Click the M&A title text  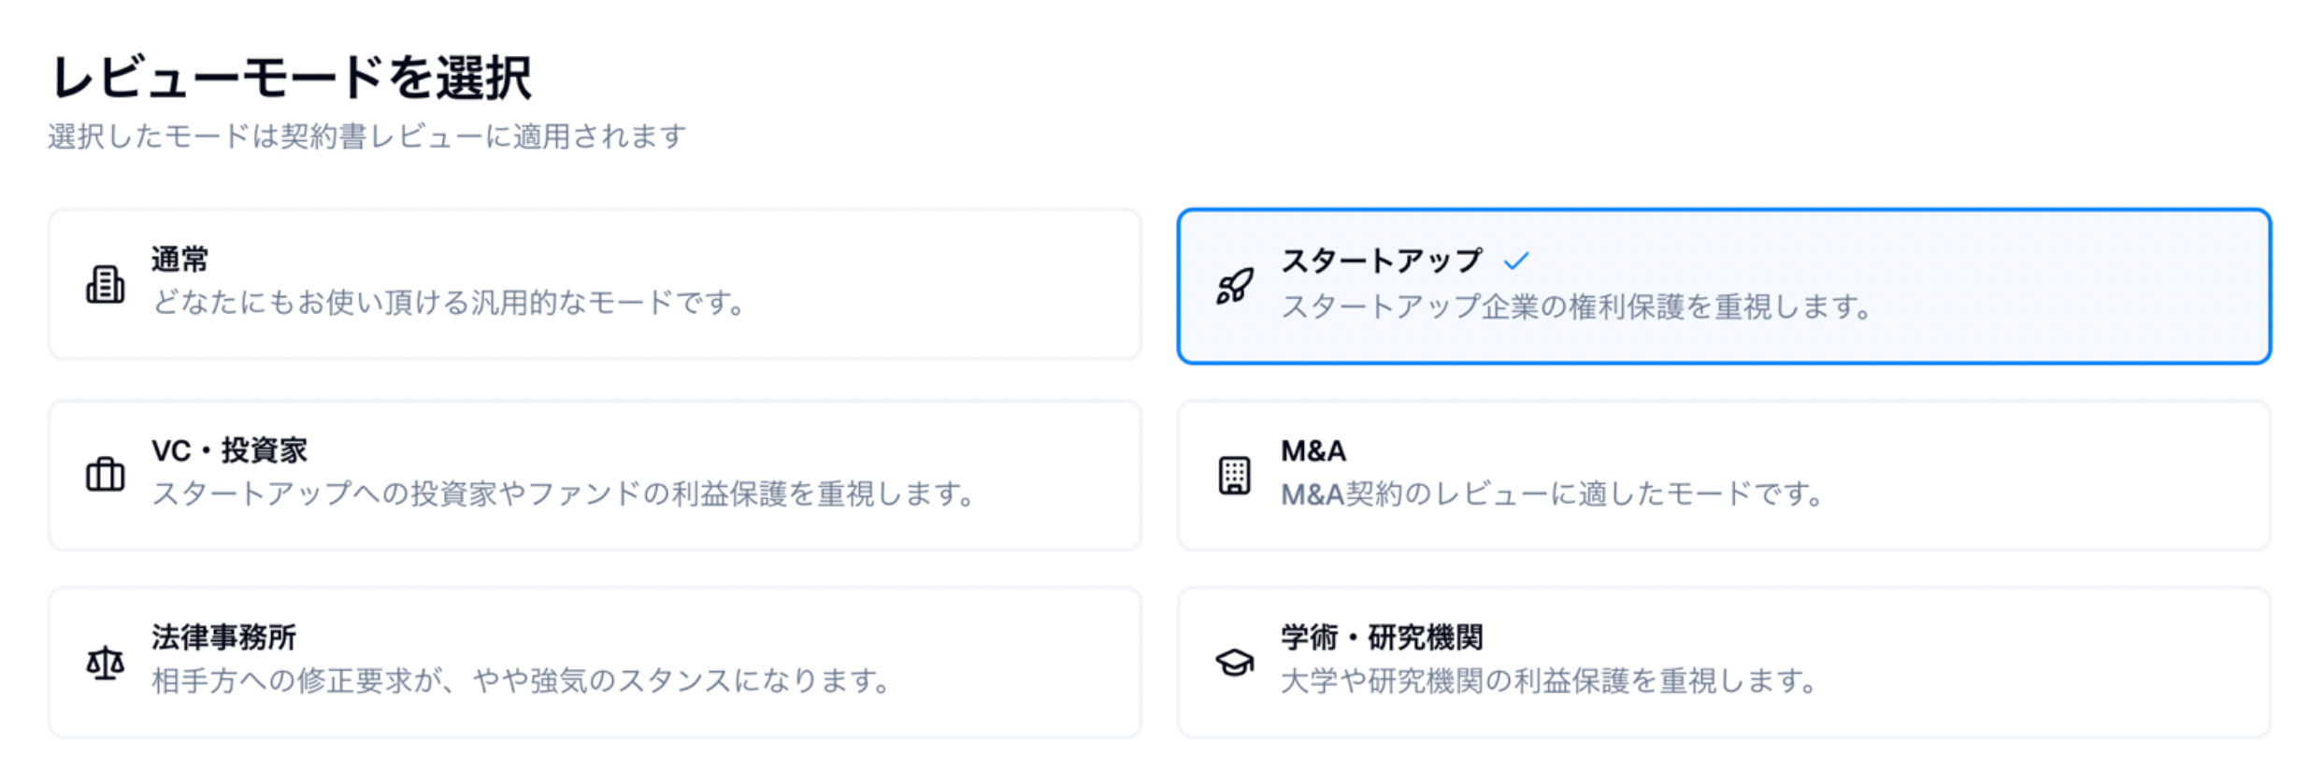coord(1313,451)
